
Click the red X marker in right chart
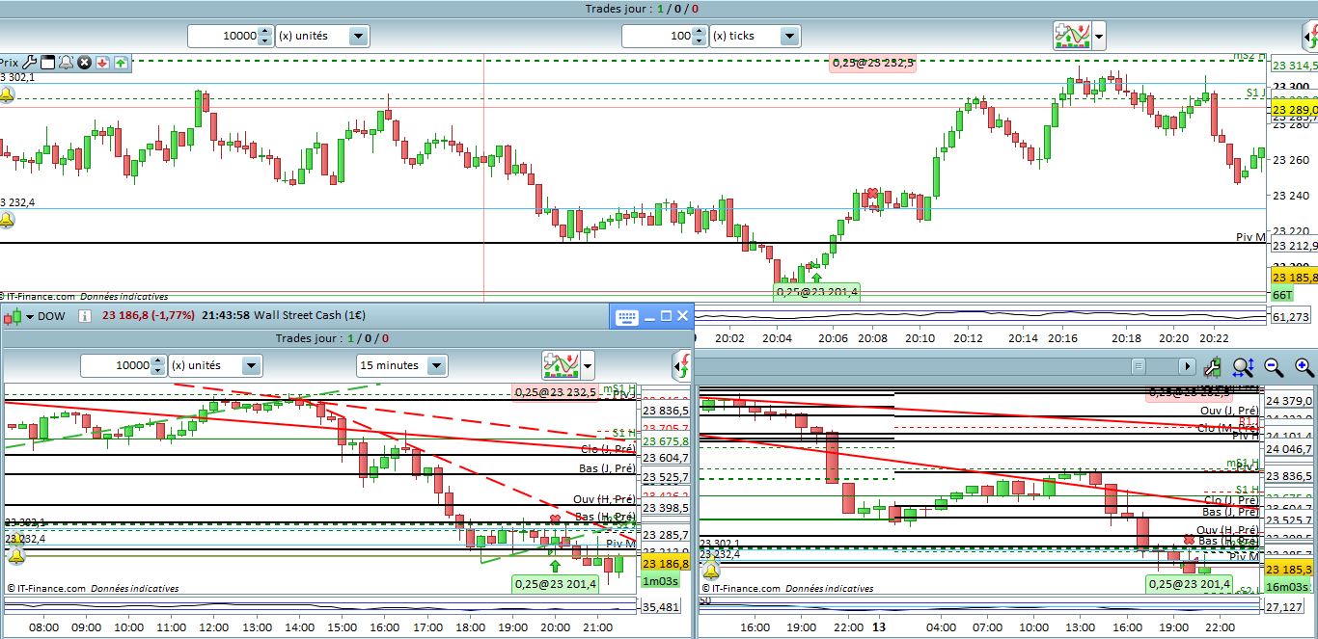click(x=1189, y=540)
